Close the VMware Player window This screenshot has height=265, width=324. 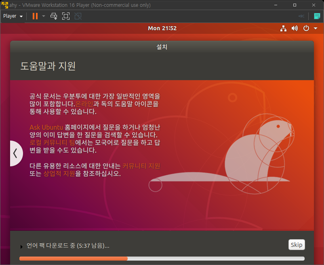pyautogui.click(x=313, y=5)
